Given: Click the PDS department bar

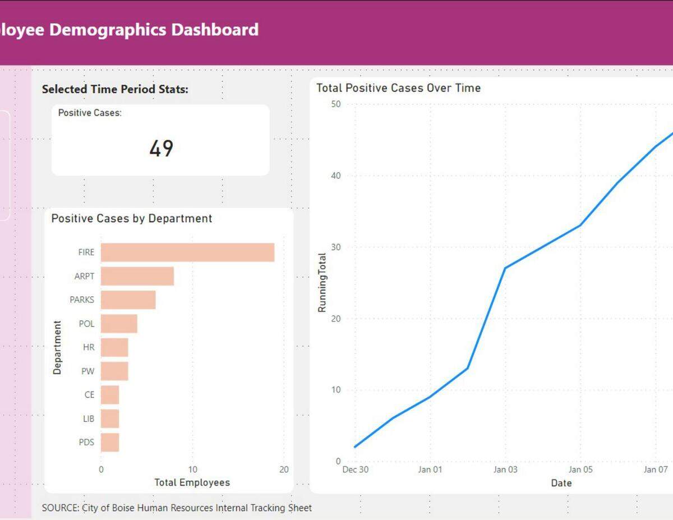Looking at the screenshot, I should [x=110, y=443].
